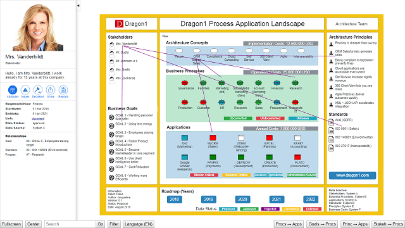Click the Search input field
This screenshot has width=405, height=228.
coord(70,224)
